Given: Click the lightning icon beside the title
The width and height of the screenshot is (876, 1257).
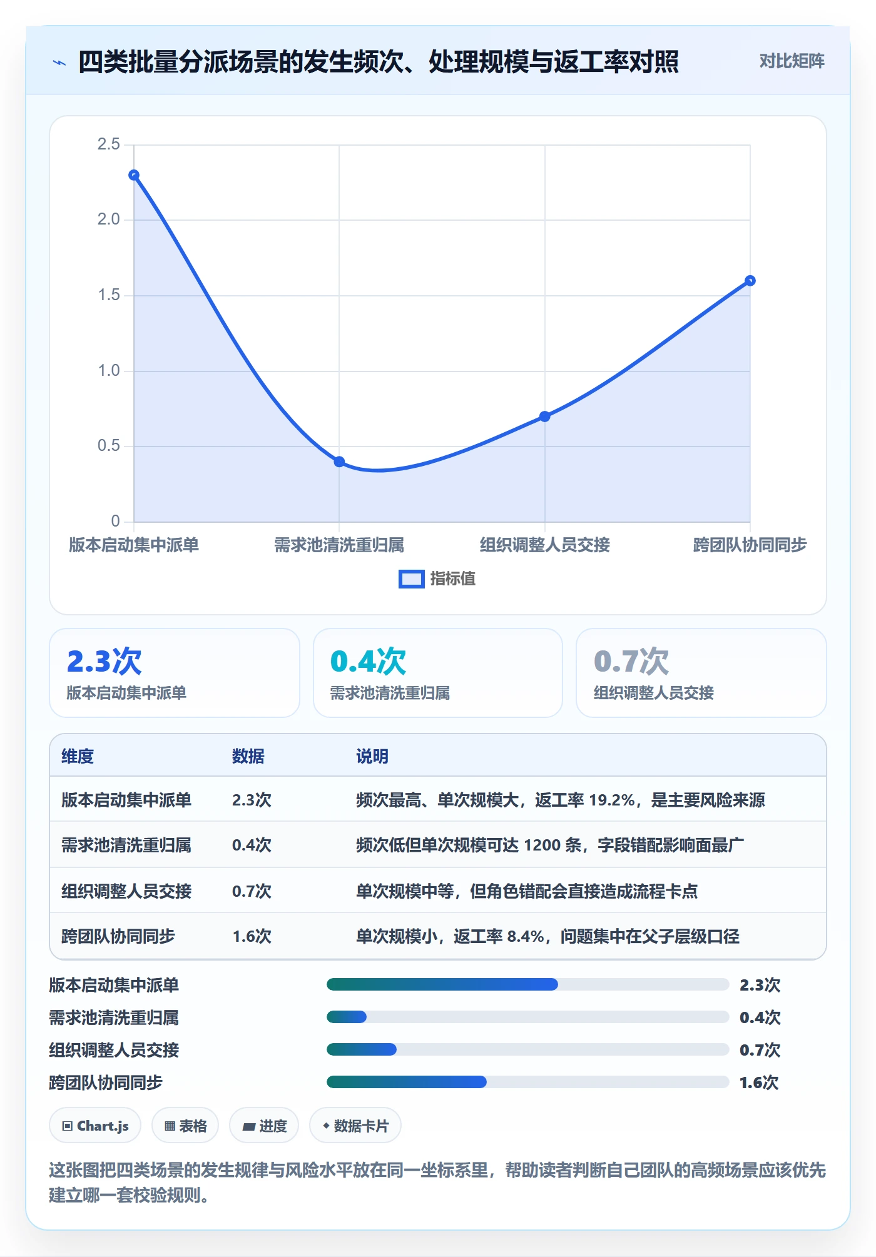Looking at the screenshot, I should click(x=59, y=63).
